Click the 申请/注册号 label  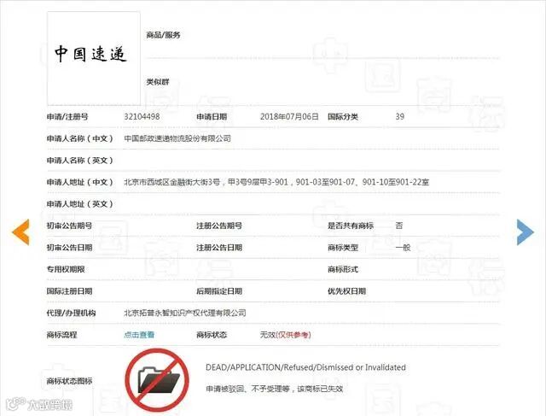tap(67, 116)
